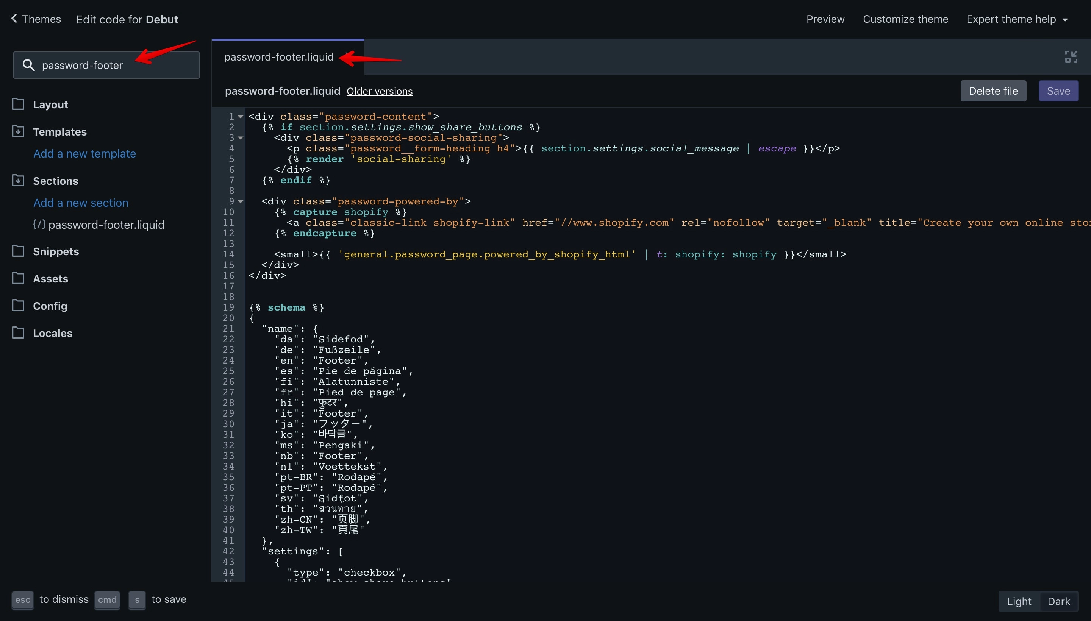Place the cursor on the "{% endif %}" line
This screenshot has height=621, width=1091.
coord(296,180)
